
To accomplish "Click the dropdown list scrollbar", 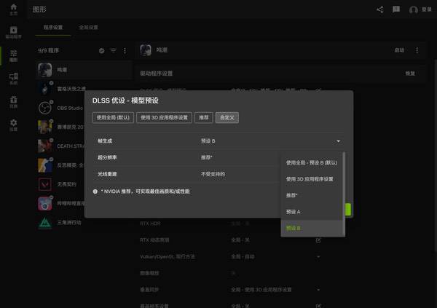I will 344,194.
